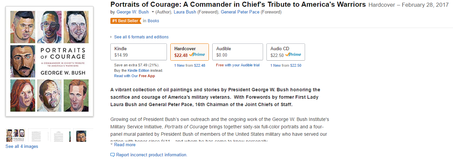
Task: Open General Peter Pace link
Action: point(240,12)
